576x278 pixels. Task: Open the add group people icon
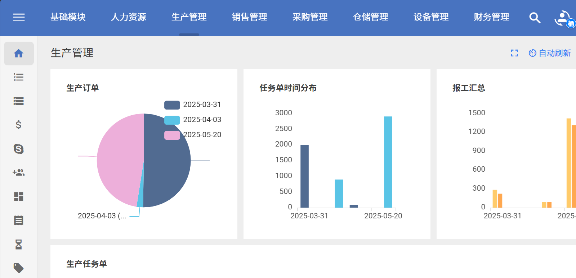point(19,172)
